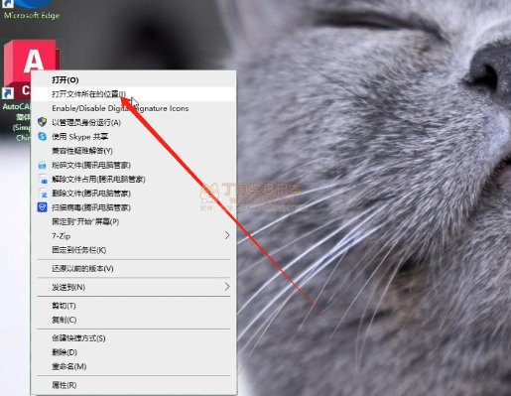Choose 删除文件(腾讯电脑管家)
Screen dimensions: 511x396
tap(133, 194)
